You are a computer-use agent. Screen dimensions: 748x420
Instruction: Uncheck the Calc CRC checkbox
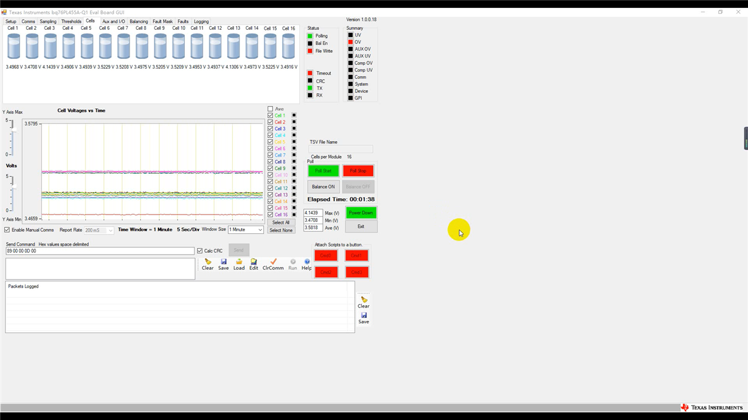(200, 250)
